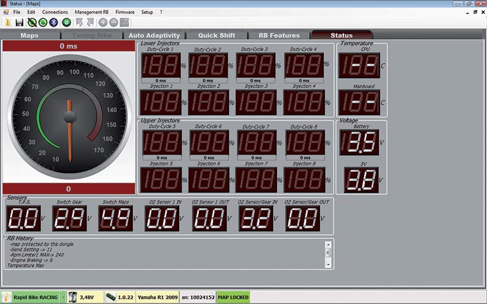Viewport: 487px width, 304px height.
Task: Click the blue Bluetooth icon
Action: tap(54, 22)
